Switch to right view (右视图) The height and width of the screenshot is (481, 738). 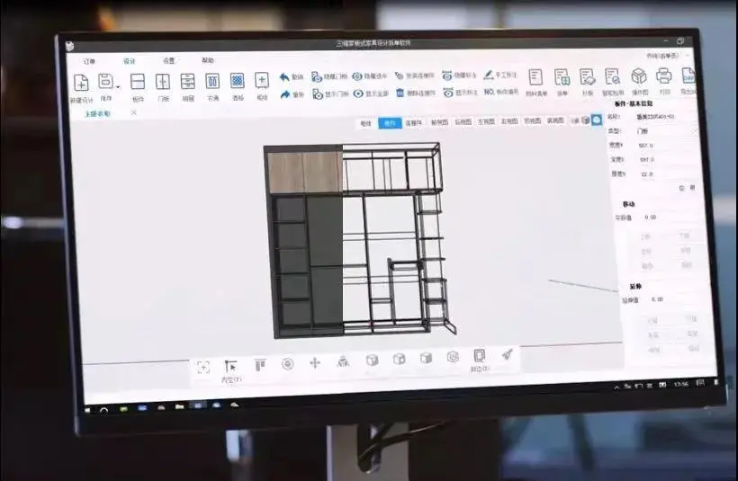508,120
